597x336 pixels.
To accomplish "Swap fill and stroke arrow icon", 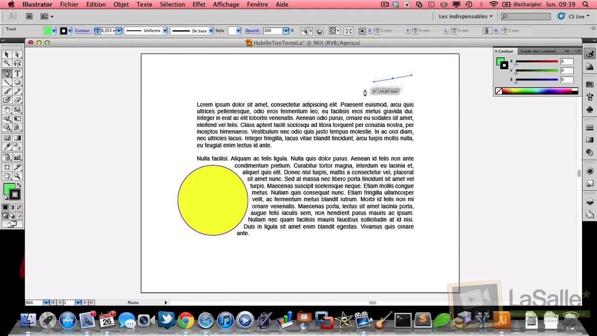I will point(19,185).
